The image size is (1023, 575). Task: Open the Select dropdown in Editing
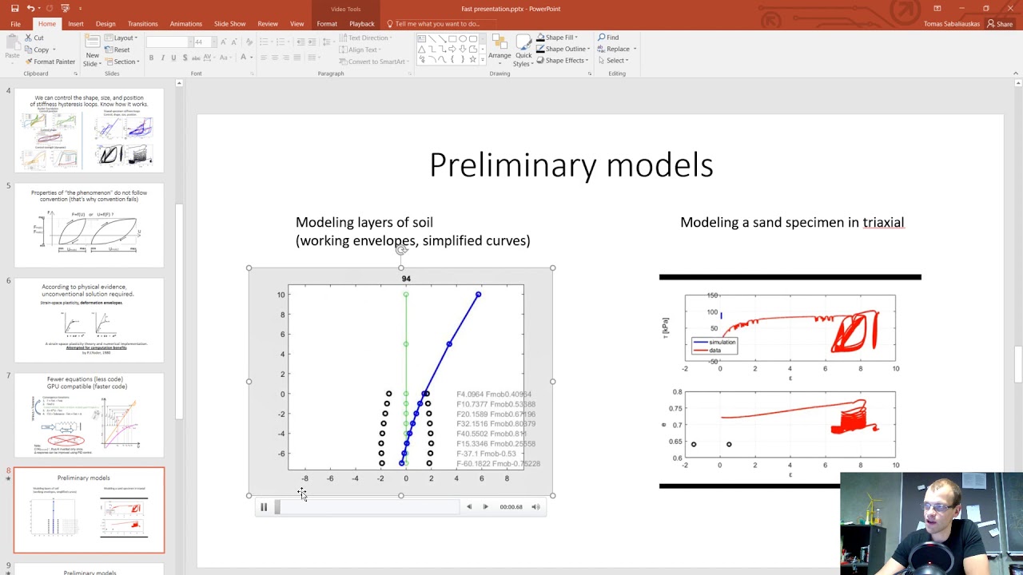coord(615,60)
